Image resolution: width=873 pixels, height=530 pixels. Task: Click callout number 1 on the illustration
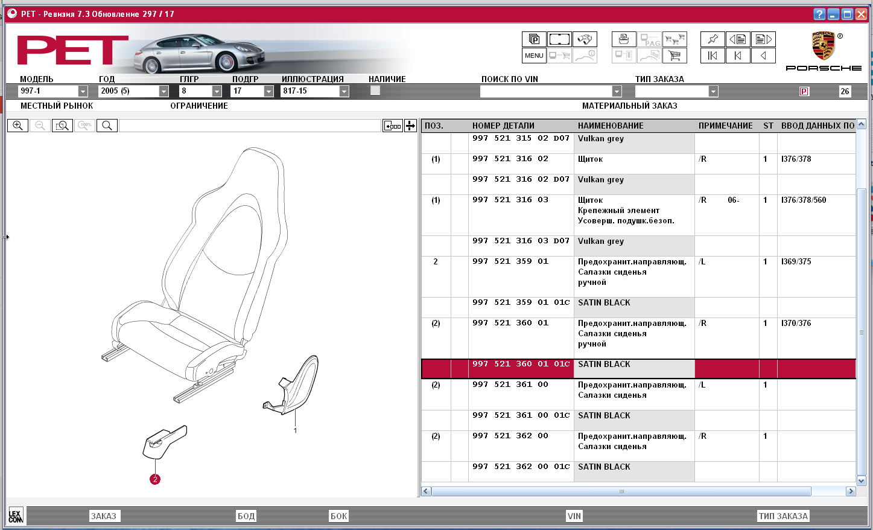295,430
